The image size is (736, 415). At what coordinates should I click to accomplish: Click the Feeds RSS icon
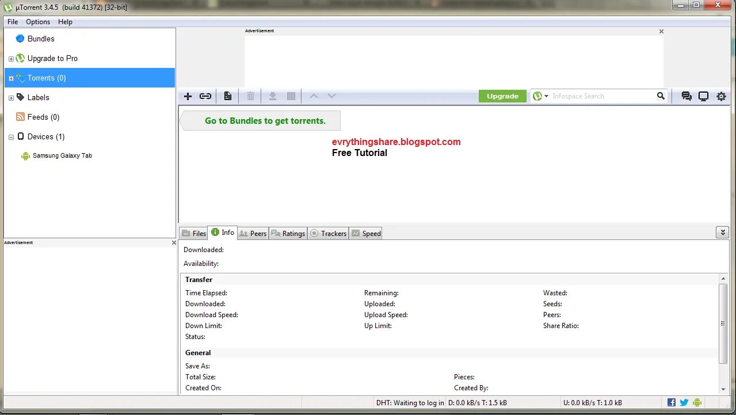pos(20,117)
